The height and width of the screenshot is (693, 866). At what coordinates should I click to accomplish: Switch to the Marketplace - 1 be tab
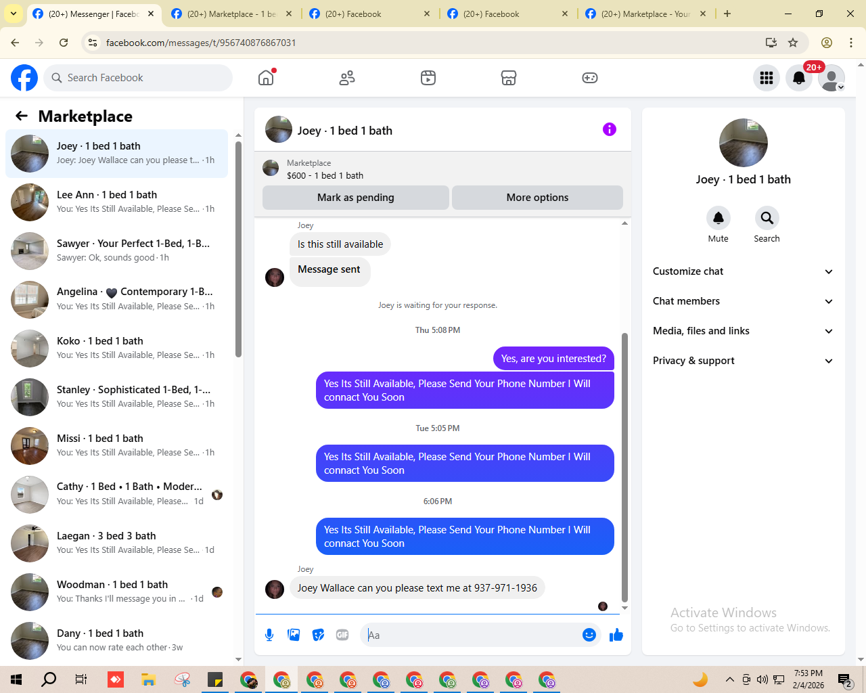point(231,14)
